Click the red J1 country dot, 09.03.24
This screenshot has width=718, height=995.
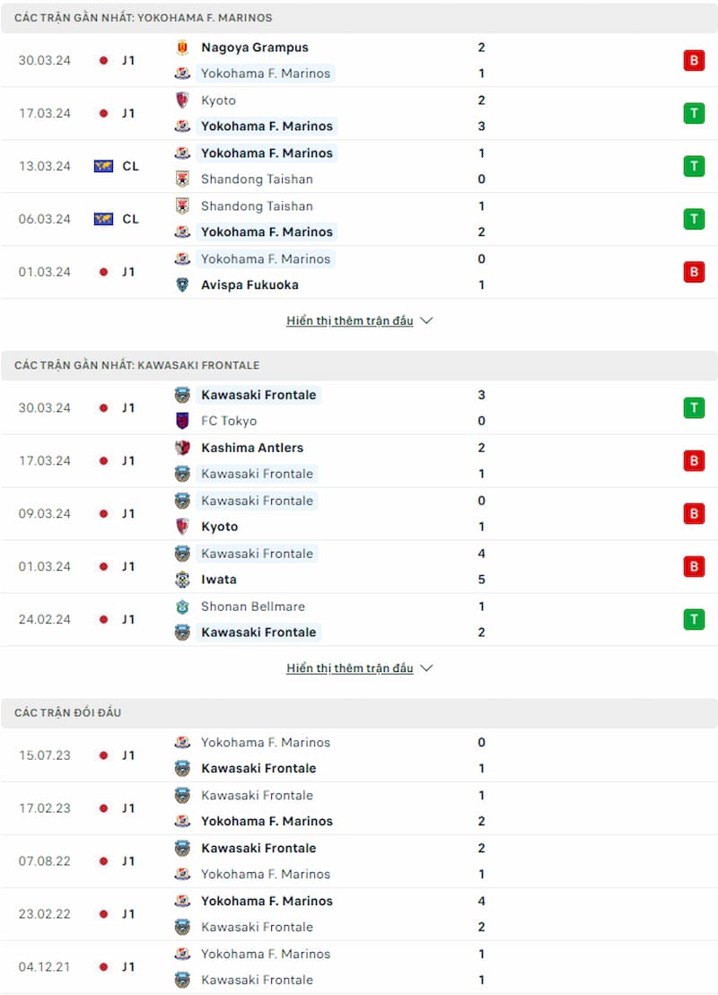click(x=103, y=513)
